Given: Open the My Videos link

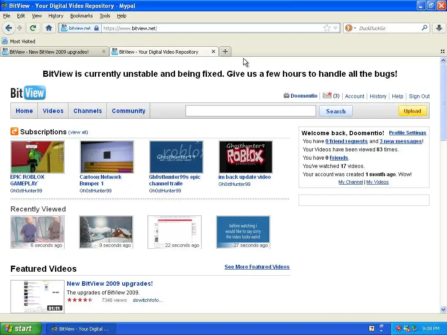Looking at the screenshot, I should [378, 182].
